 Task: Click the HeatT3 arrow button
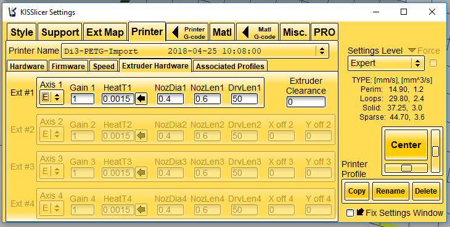pyautogui.click(x=141, y=173)
